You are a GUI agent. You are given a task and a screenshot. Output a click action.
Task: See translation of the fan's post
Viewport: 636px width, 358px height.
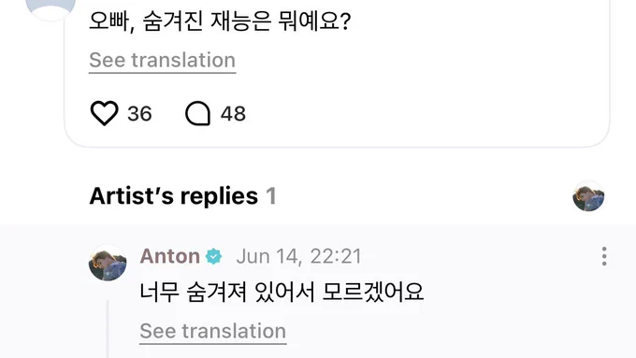tap(162, 61)
